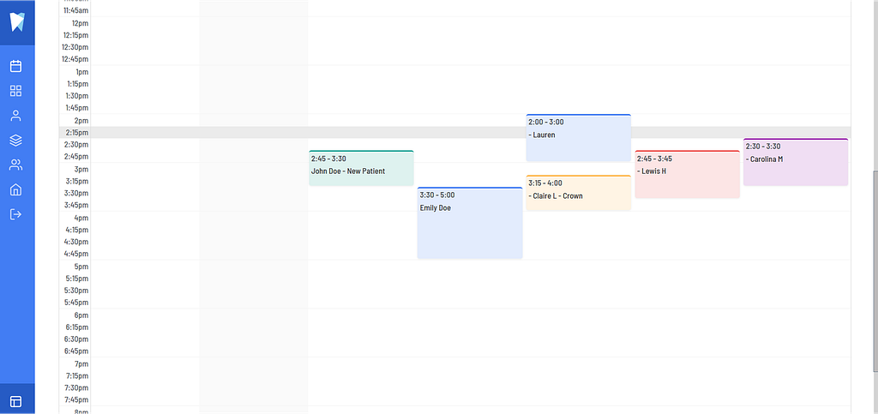The height and width of the screenshot is (414, 878).
Task: Select the 5pm time slot label
Action: click(x=81, y=267)
